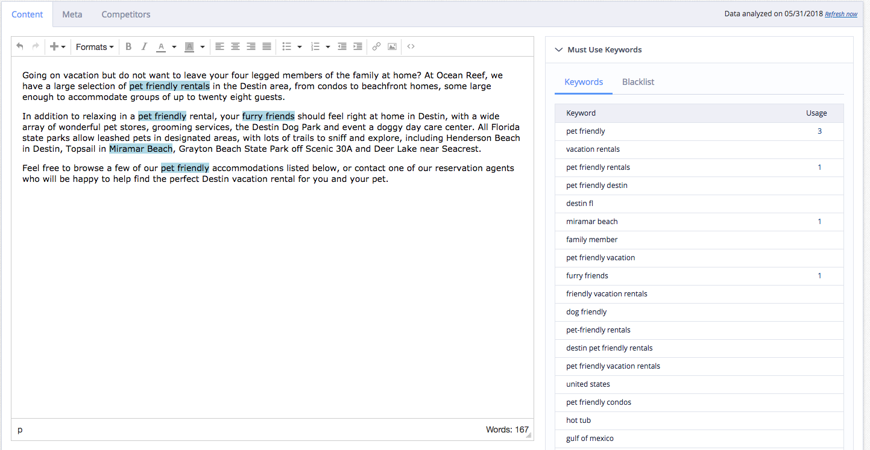This screenshot has height=450, width=870.
Task: Open the Formats dropdown
Action: [95, 46]
